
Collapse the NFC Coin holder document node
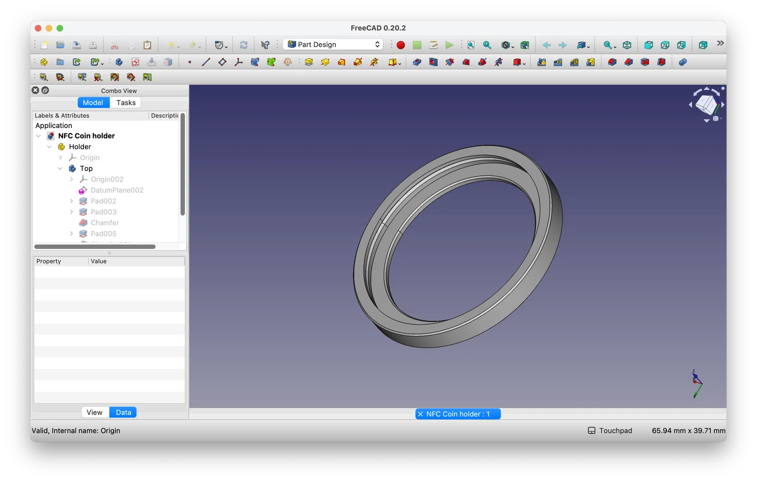tap(39, 136)
